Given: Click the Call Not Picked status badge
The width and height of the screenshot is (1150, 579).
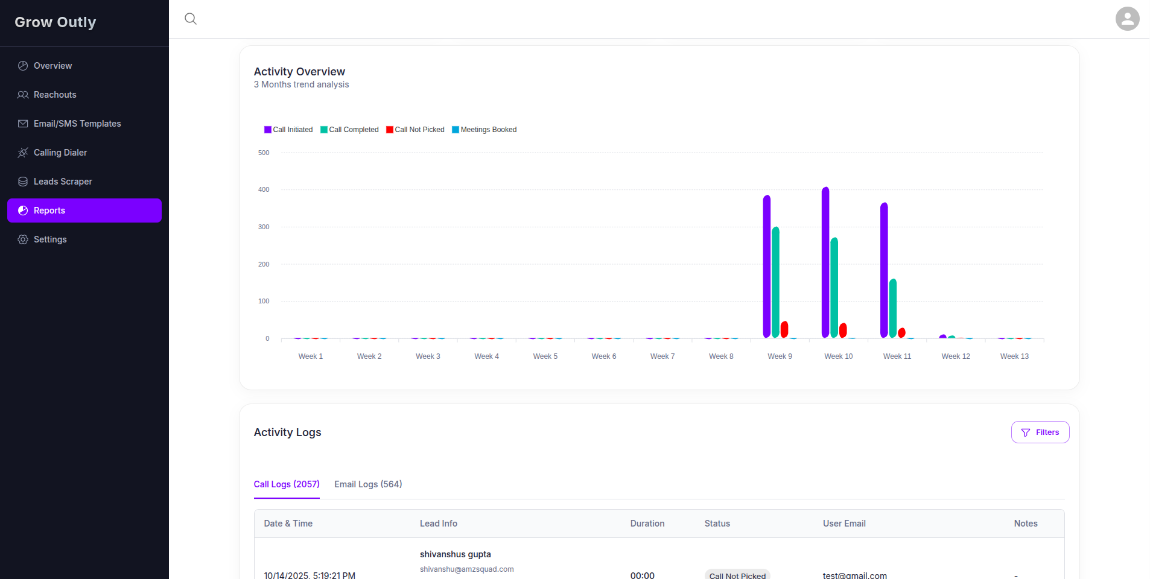Looking at the screenshot, I should tap(737, 575).
